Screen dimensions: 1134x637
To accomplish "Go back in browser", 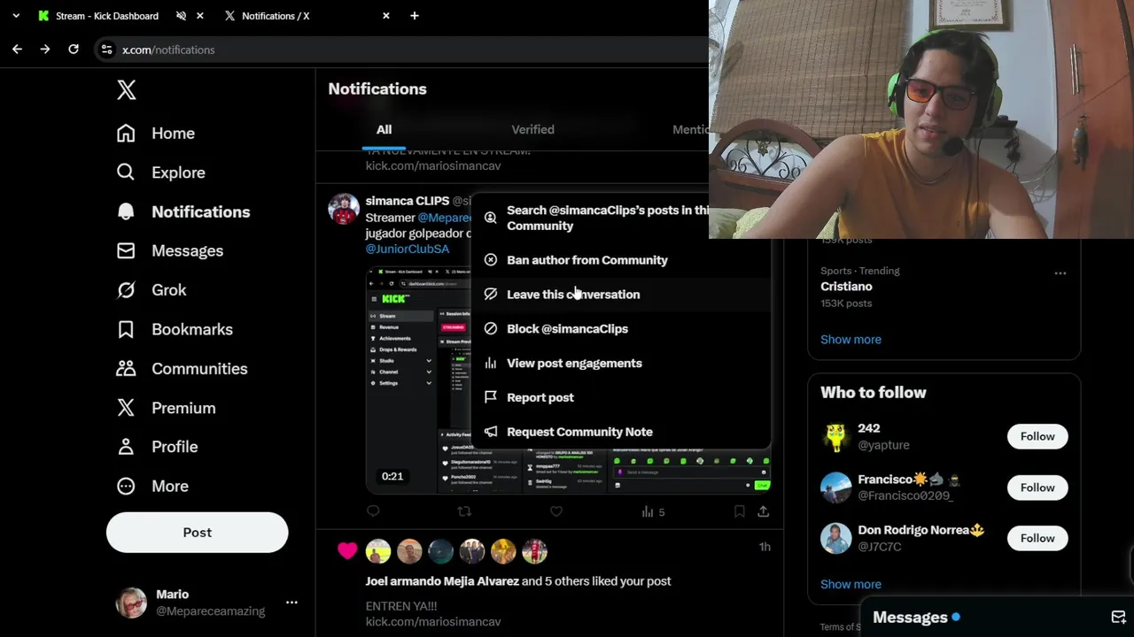I will pos(17,50).
